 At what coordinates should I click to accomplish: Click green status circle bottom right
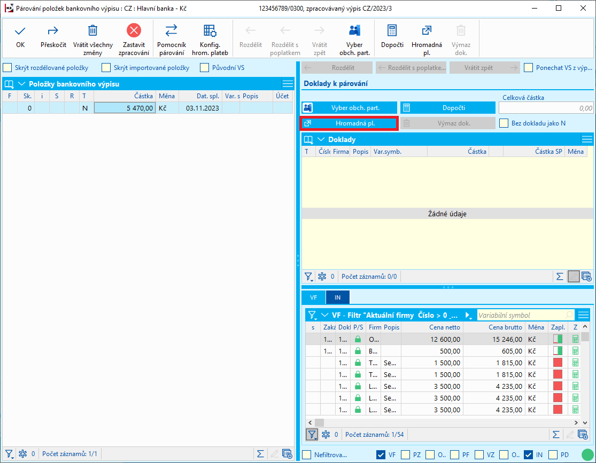[587, 454]
